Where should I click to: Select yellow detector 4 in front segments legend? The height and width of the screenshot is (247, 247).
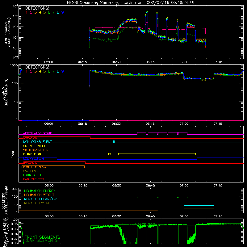[40, 12]
